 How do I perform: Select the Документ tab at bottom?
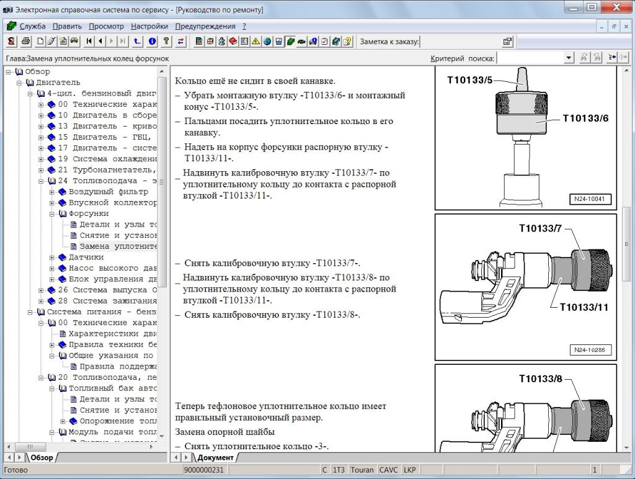tap(215, 457)
